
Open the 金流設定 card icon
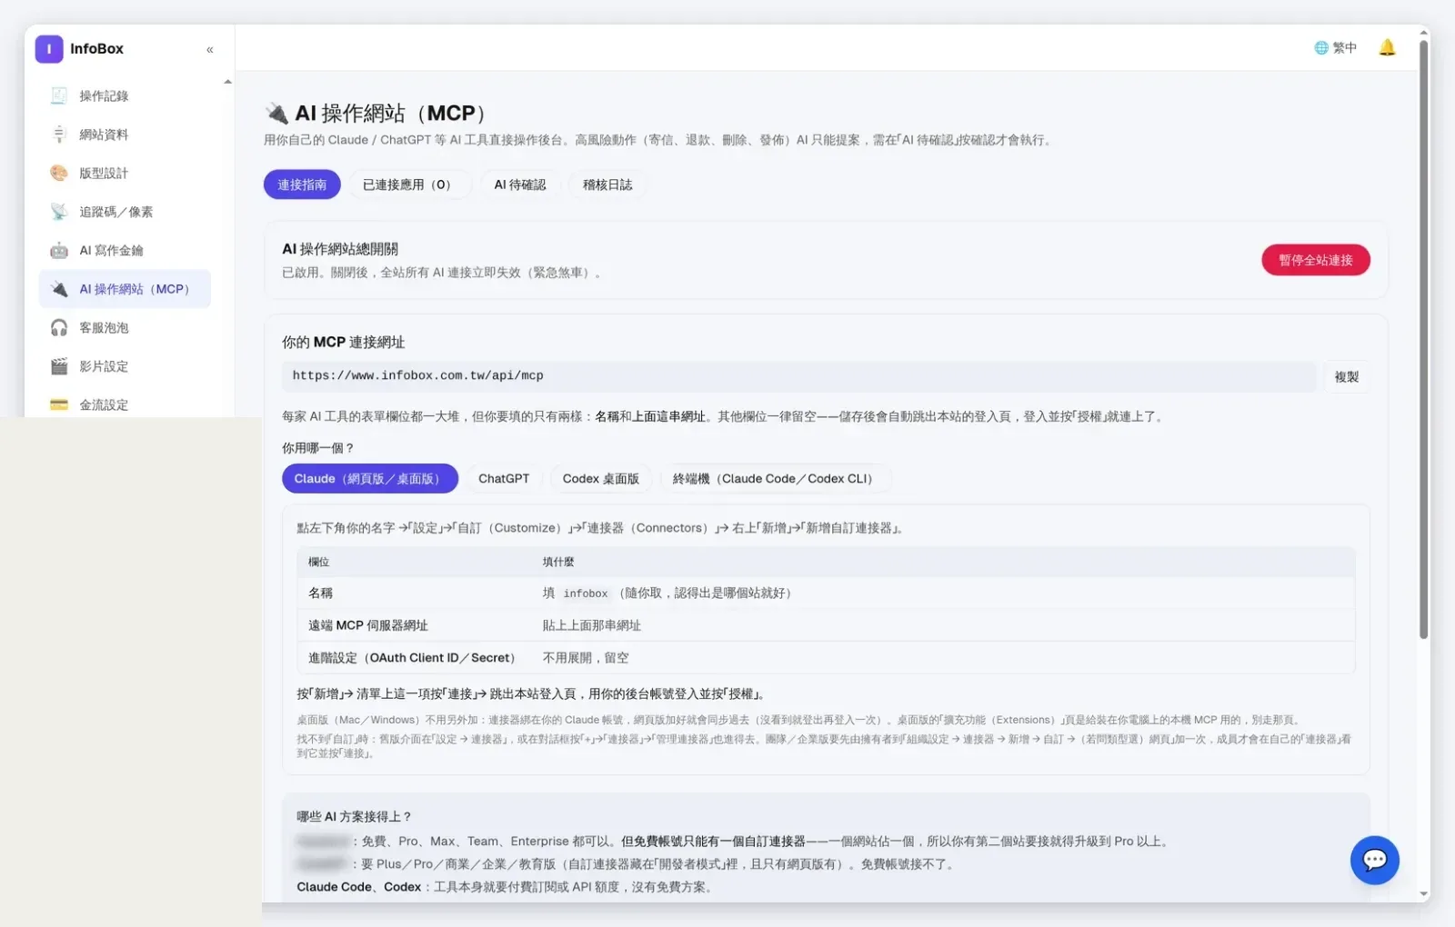pyautogui.click(x=59, y=404)
